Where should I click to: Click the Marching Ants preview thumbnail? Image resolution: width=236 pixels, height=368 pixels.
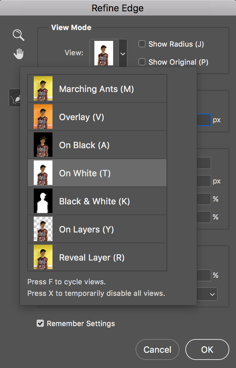43,89
